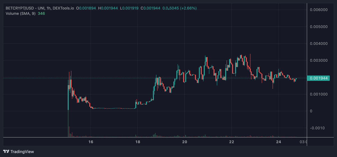Click the high value H0.001944

(108, 8)
